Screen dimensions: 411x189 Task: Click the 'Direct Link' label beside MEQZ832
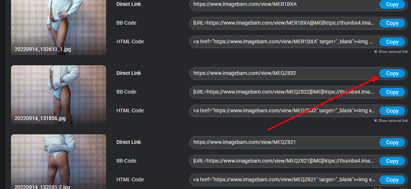(x=129, y=73)
